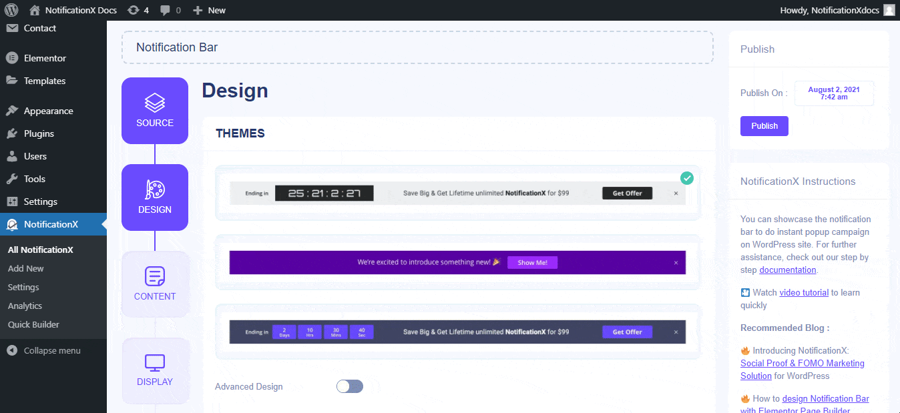900x413 pixels.
Task: Open the Templates menu item
Action: 53,81
